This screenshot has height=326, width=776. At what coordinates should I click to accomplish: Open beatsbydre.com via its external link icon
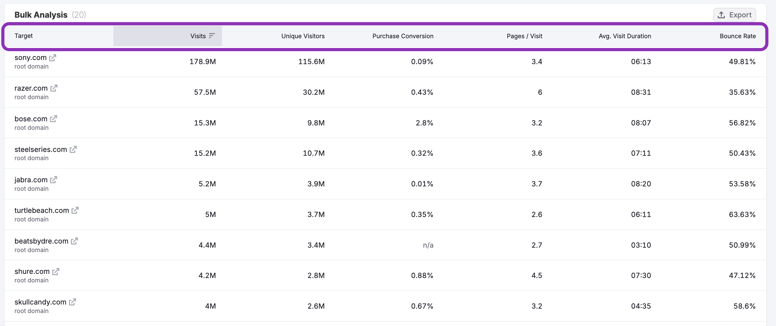click(74, 241)
